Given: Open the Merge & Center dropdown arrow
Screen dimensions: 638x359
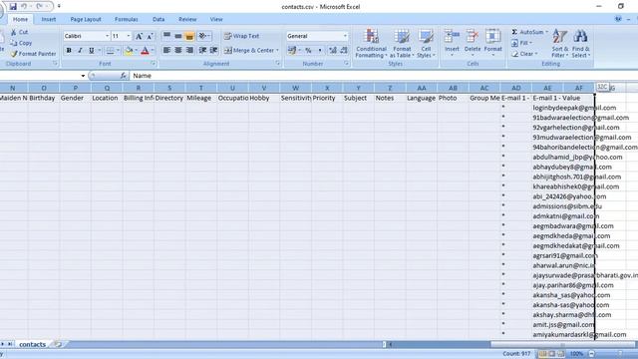Looking at the screenshot, I should click(x=278, y=51).
